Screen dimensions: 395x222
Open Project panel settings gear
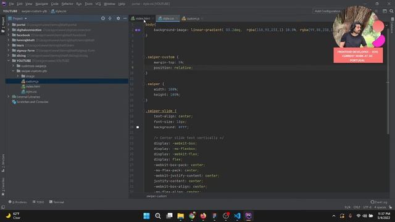[x=118, y=18]
